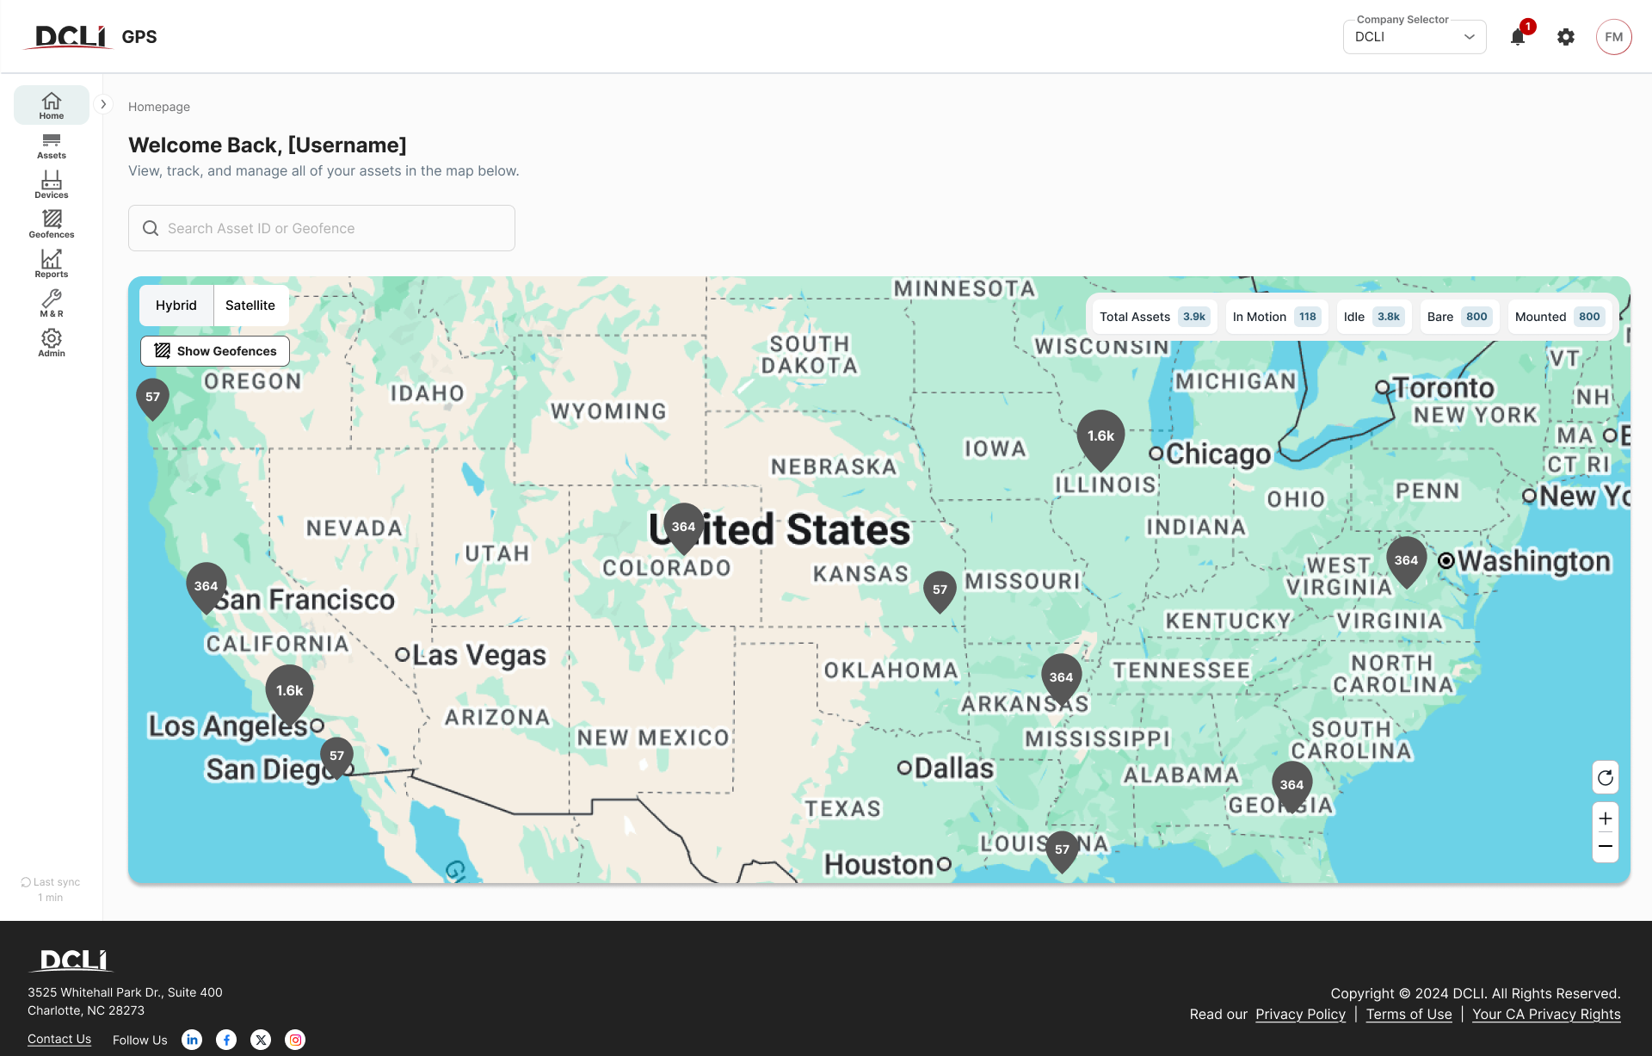Open the Devices sidebar section

[x=52, y=185]
